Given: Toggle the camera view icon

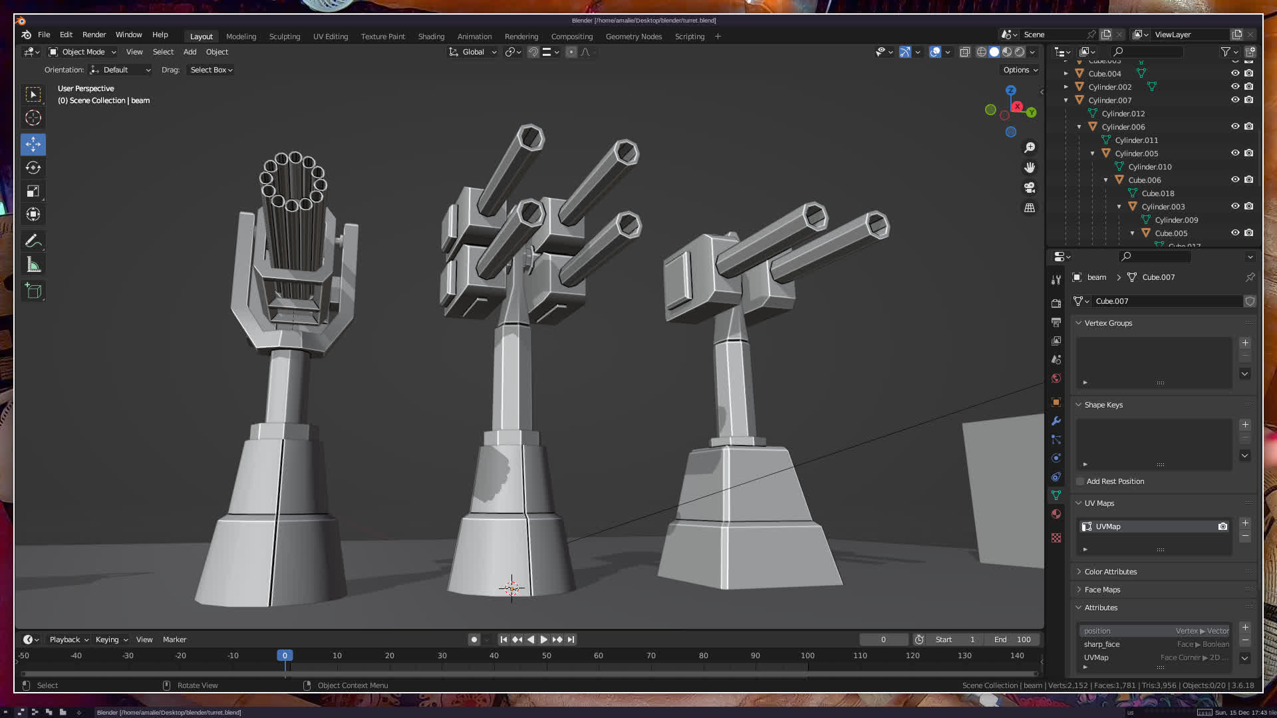Looking at the screenshot, I should click(1030, 187).
